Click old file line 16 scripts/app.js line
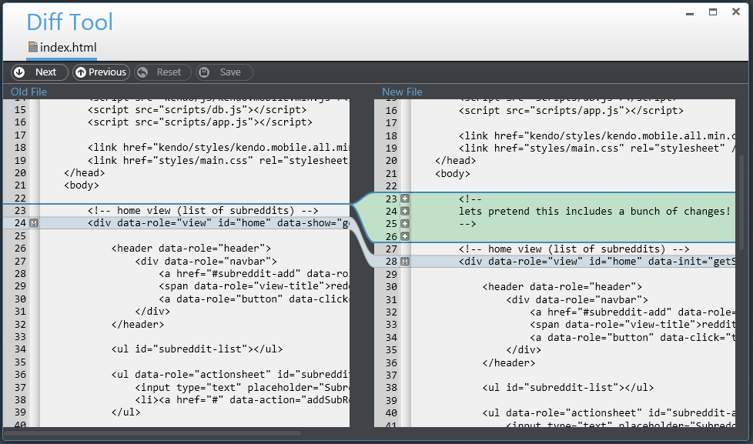The width and height of the screenshot is (753, 444). point(199,122)
